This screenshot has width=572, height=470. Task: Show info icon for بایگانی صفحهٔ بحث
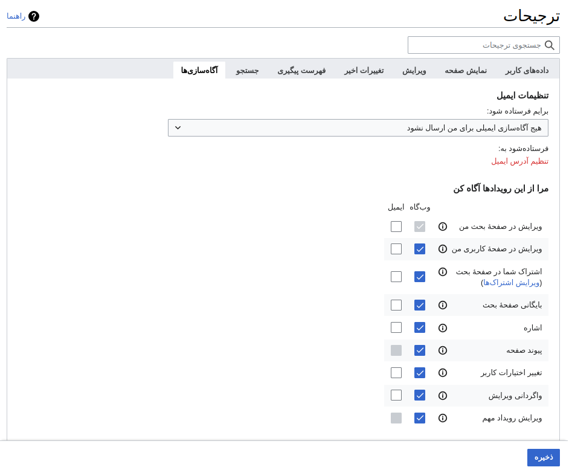pos(443,305)
